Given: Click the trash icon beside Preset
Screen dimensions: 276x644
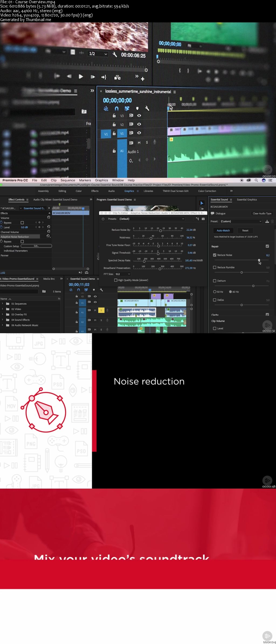Looking at the screenshot, I should (272, 221).
